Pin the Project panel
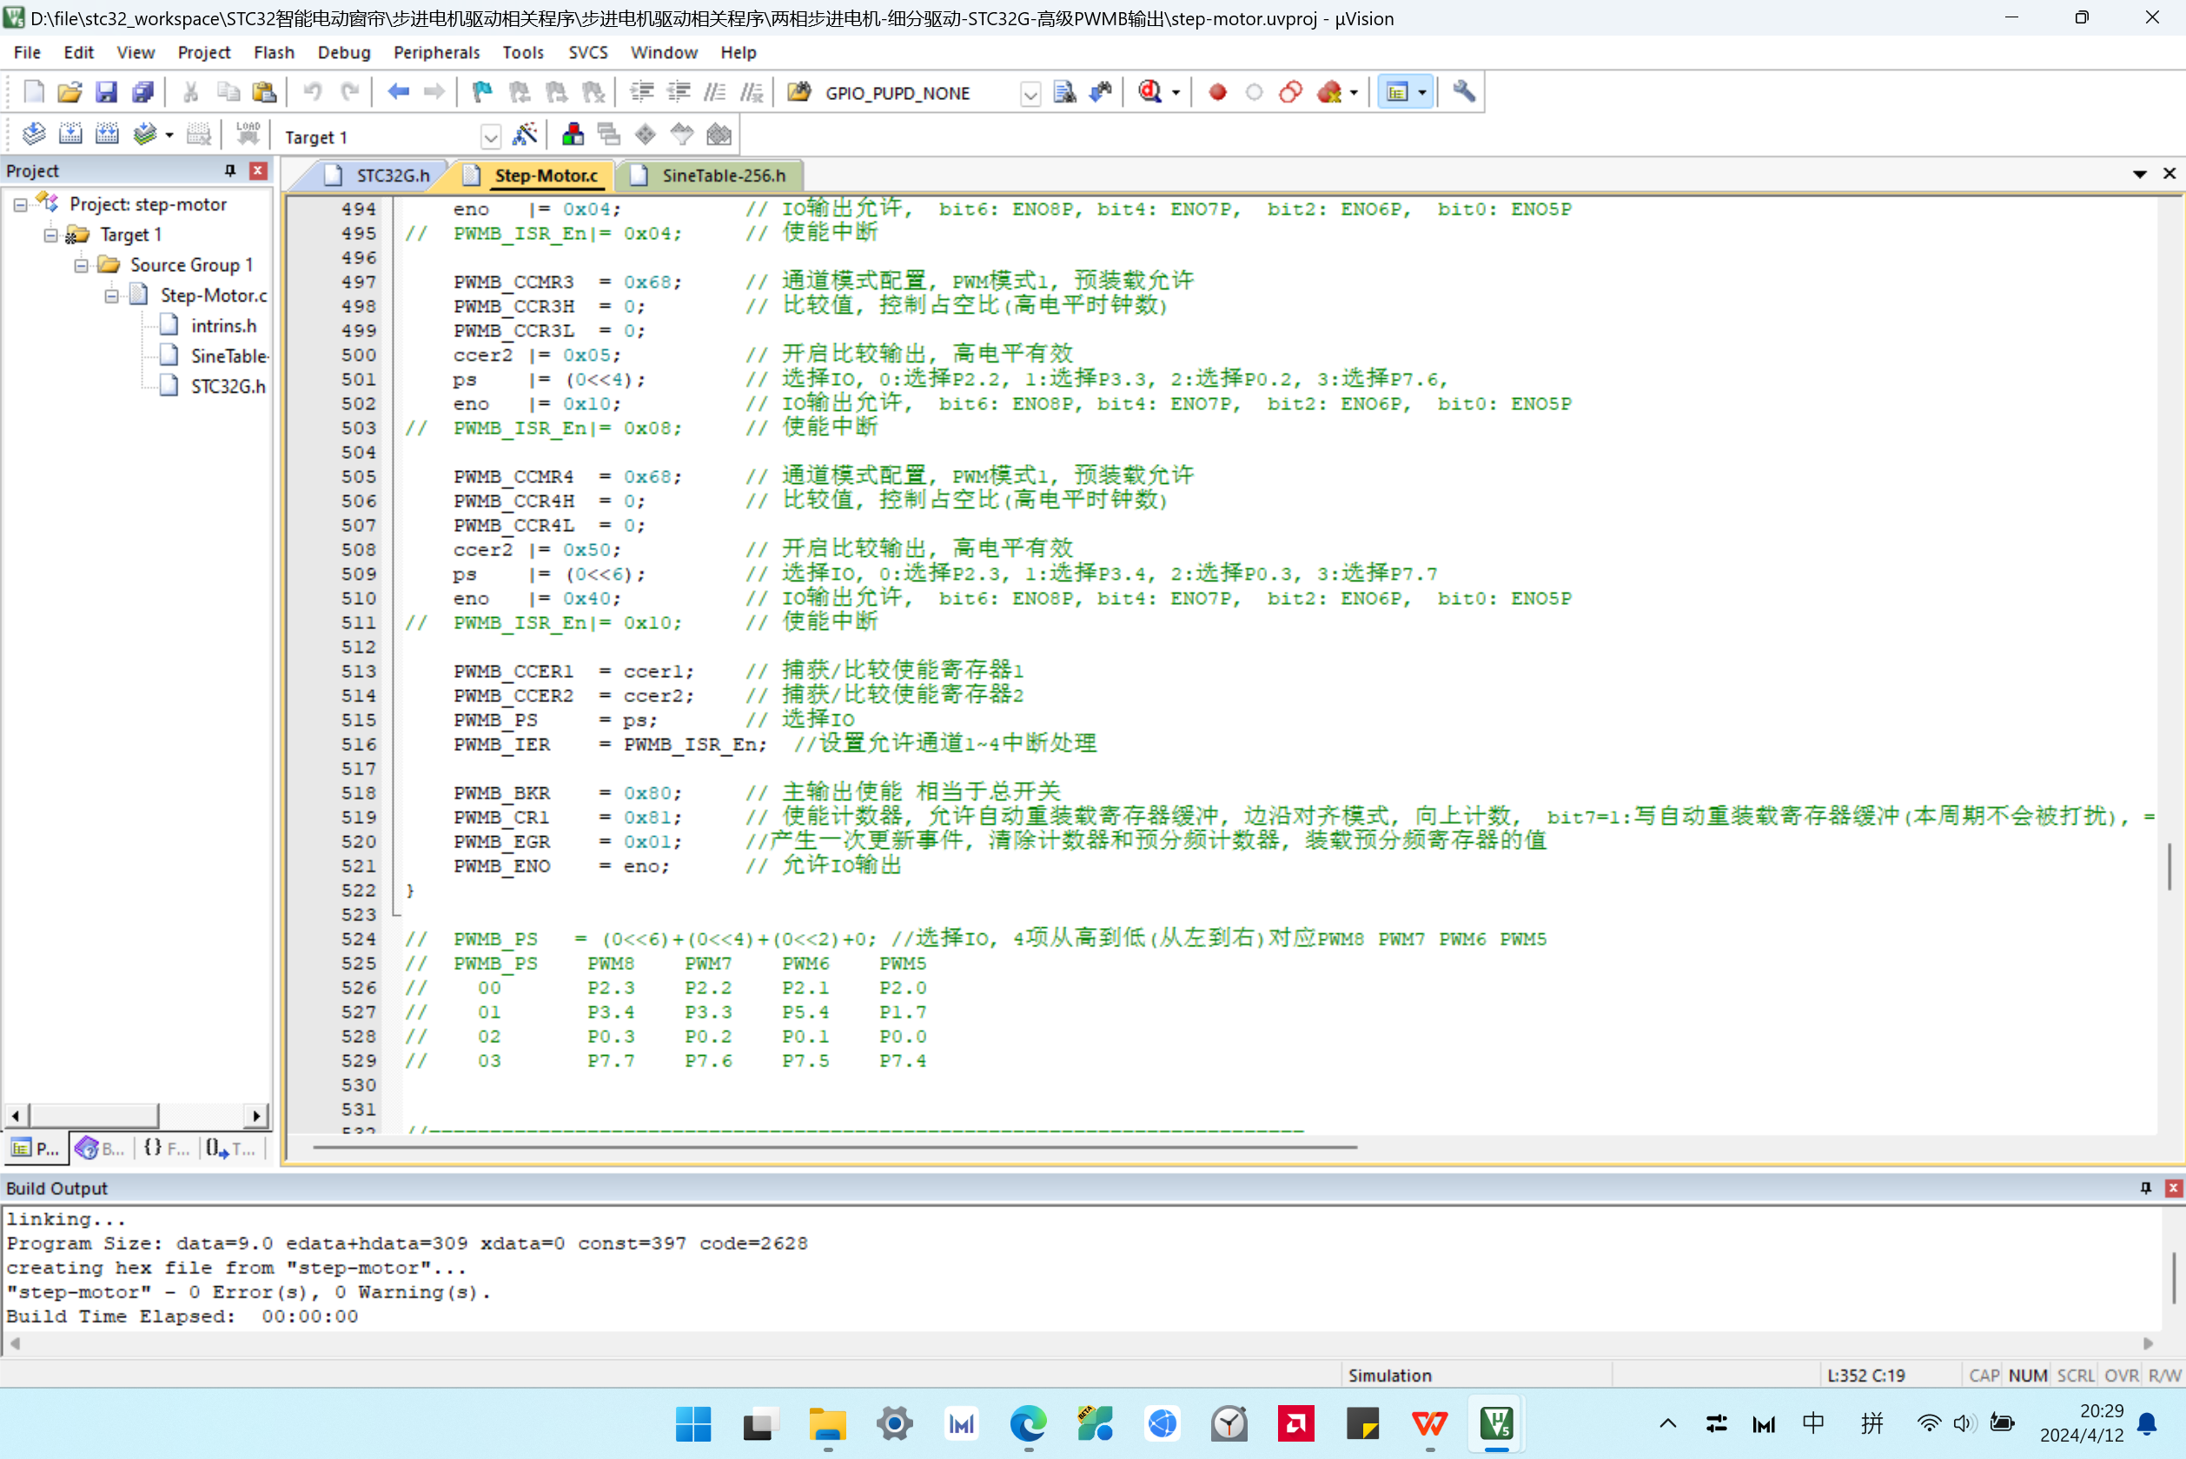The width and height of the screenshot is (2186, 1459). 229,171
